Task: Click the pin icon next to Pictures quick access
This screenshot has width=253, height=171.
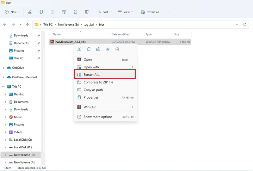Action: pos(39,51)
